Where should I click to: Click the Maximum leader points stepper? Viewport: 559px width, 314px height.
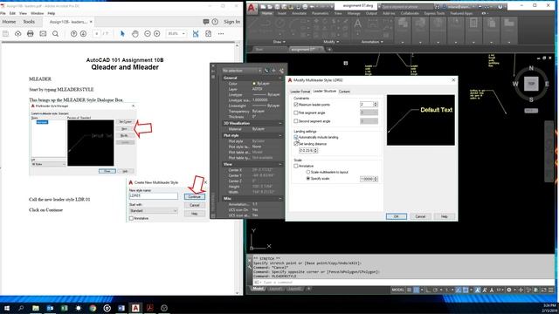click(x=376, y=105)
